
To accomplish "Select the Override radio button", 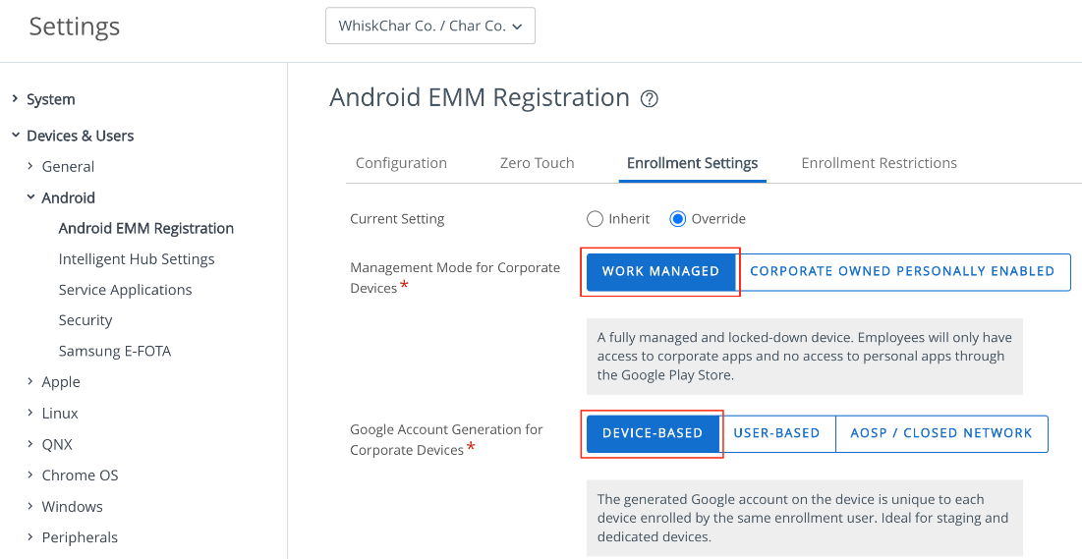I will pos(677,219).
